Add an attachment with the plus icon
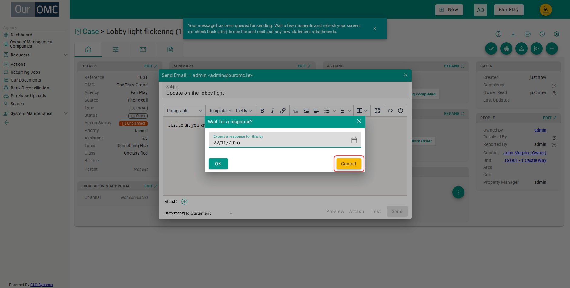Screen dimensions: 570x288 click(x=184, y=202)
